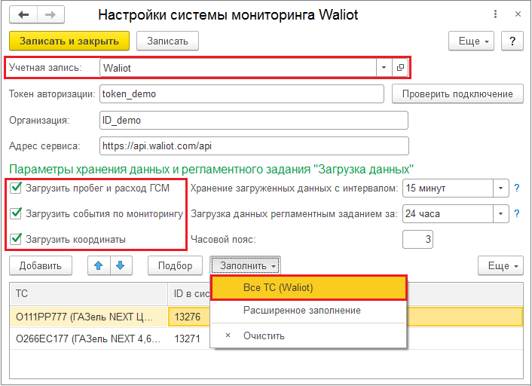Open the help question mark button

[x=512, y=41]
